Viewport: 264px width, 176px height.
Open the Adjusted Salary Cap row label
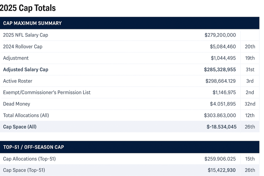(25, 69)
